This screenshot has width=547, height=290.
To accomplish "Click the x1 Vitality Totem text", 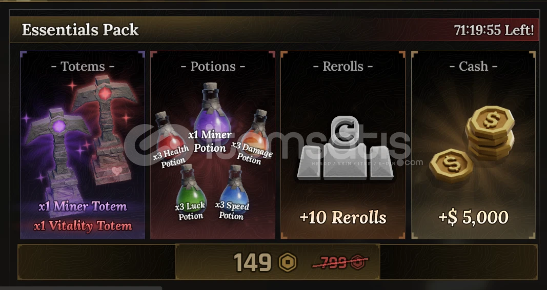I will click(83, 226).
